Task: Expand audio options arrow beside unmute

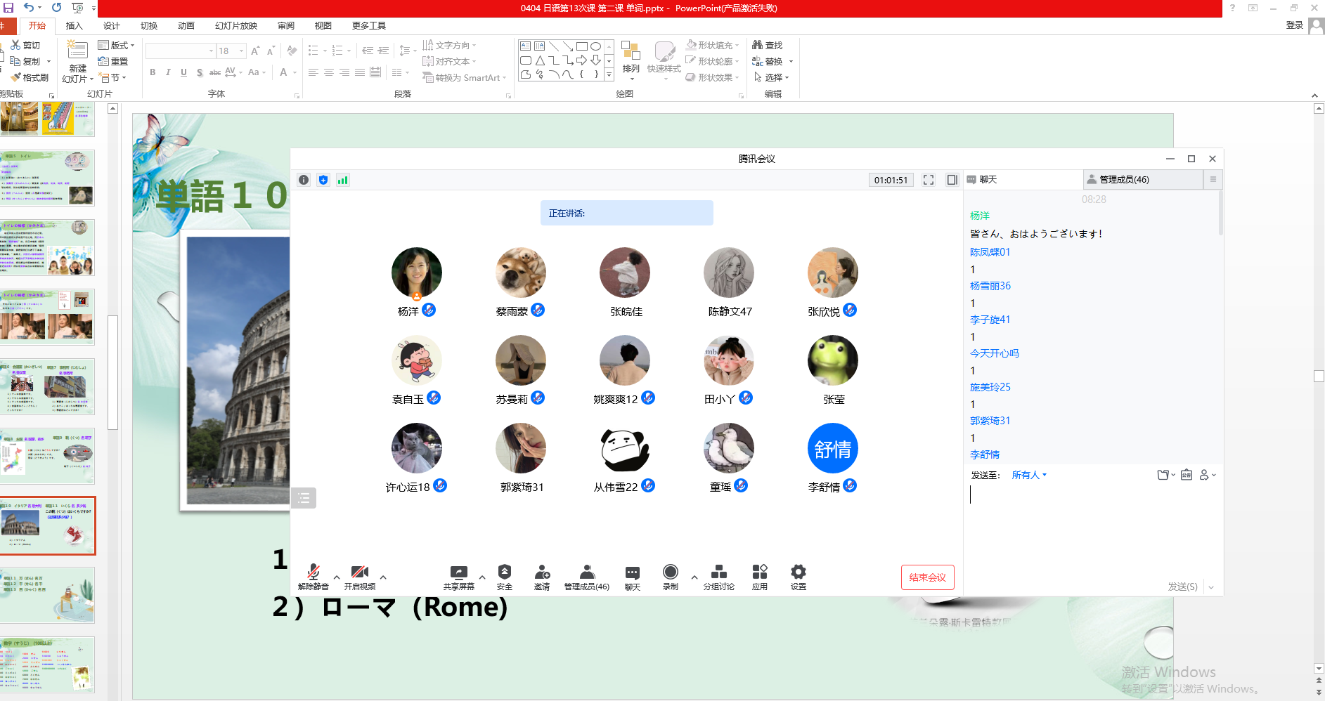Action: [337, 577]
